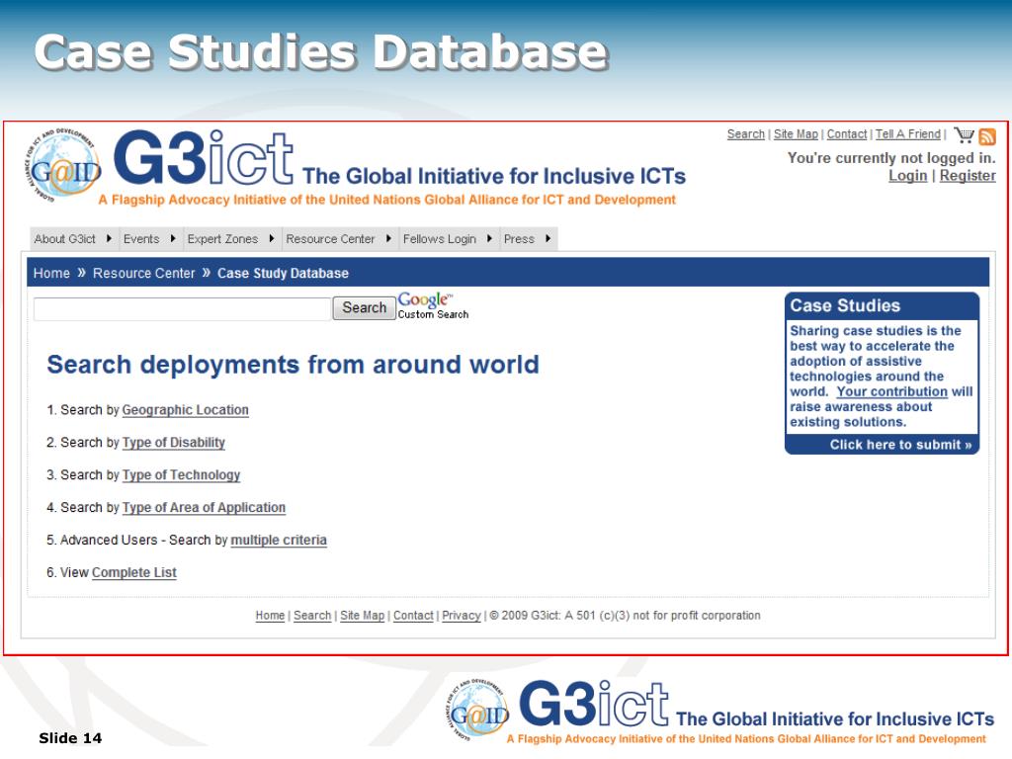Click the Search deployments from around world heading
Viewport: 1012px width, 759px height.
[293, 365]
